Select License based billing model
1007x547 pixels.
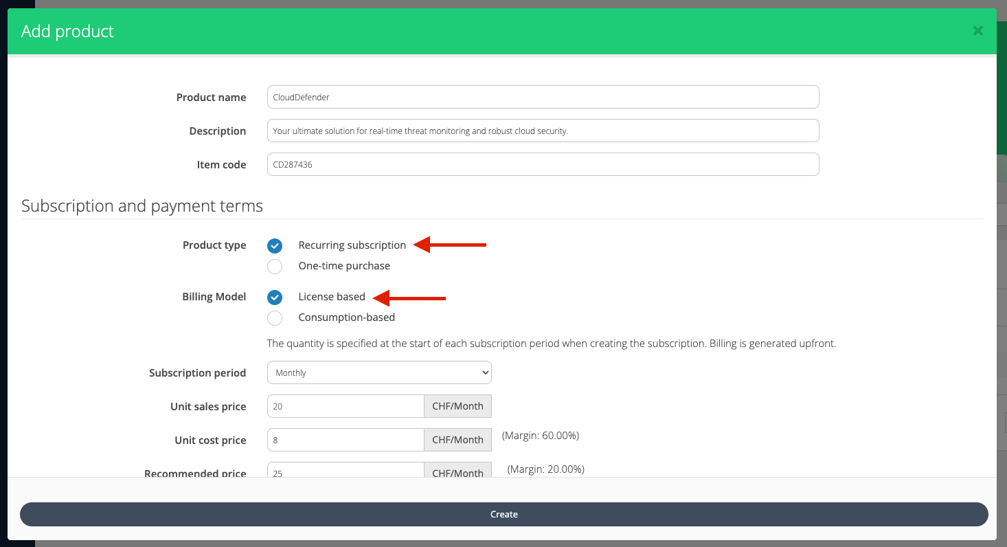coord(275,298)
